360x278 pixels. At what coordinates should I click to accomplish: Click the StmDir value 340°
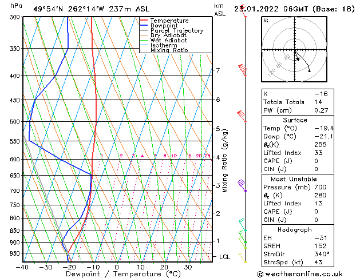tap(322, 255)
